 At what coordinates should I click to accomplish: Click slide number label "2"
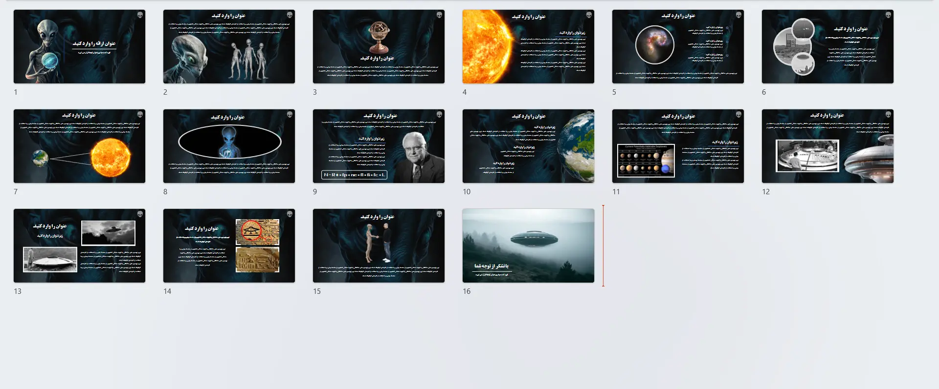coord(165,92)
